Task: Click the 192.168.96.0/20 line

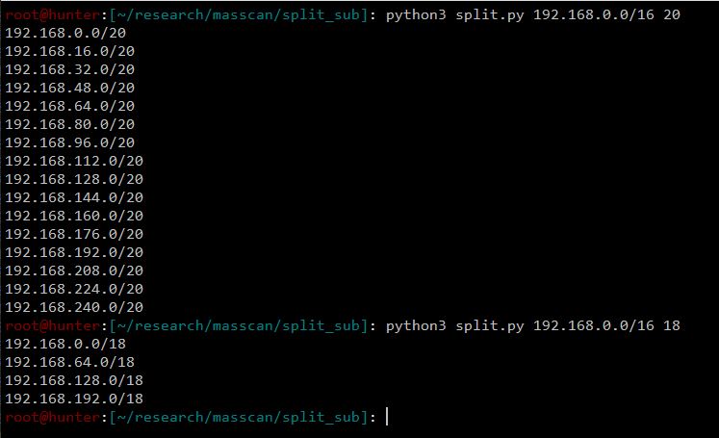Action: click(70, 143)
